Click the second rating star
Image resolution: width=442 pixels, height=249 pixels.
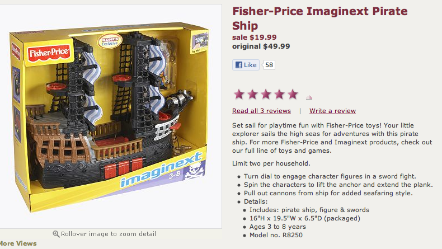pyautogui.click(x=252, y=94)
